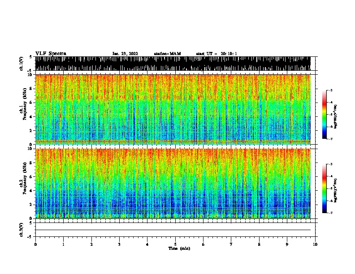
Task: Click the "5" volt tick on ch.3(V) axis
Action: pos(30,223)
